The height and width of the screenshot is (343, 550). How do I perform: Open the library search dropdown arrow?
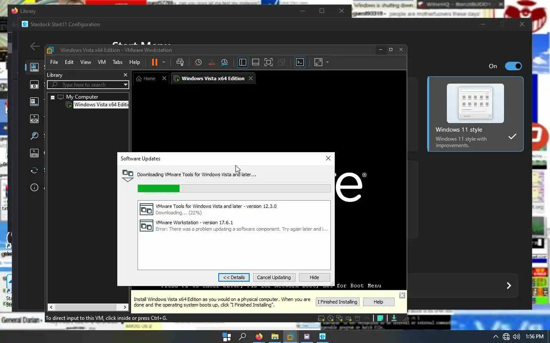tap(125, 85)
